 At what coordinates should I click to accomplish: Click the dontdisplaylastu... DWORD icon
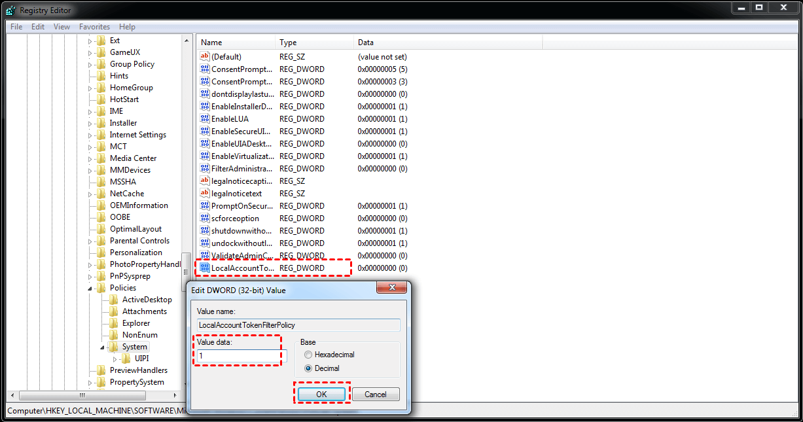(x=205, y=94)
